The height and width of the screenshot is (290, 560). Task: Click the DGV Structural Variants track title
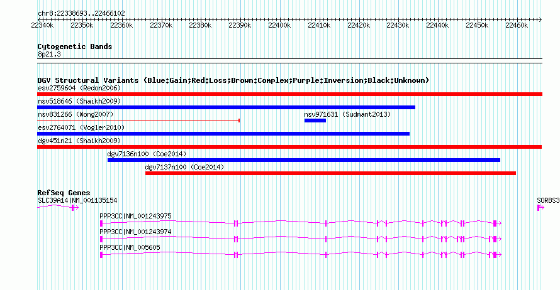(x=233, y=80)
